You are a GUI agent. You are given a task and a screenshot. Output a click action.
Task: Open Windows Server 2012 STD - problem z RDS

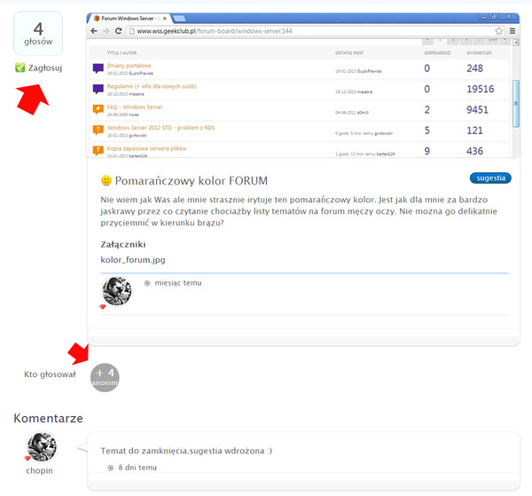pos(160,128)
